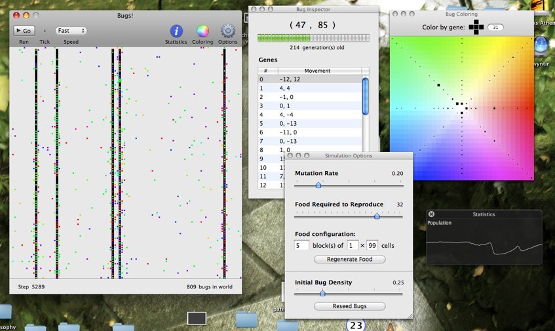Open the Fast speed dropdown
This screenshot has width=555, height=331.
click(x=71, y=31)
